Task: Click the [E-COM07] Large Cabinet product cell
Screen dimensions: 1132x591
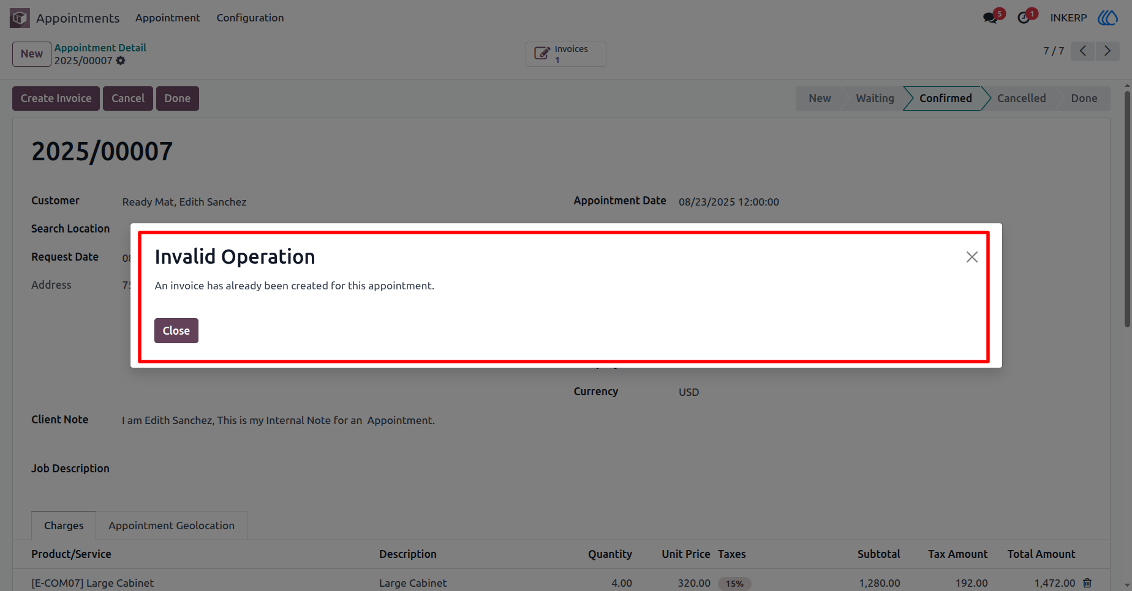Action: (x=92, y=583)
